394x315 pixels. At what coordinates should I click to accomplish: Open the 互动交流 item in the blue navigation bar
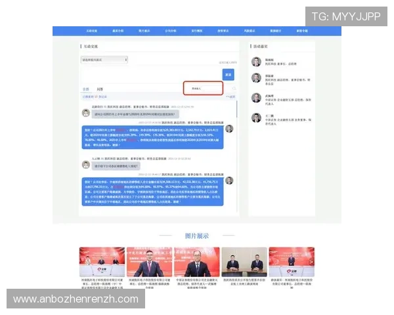(91, 31)
